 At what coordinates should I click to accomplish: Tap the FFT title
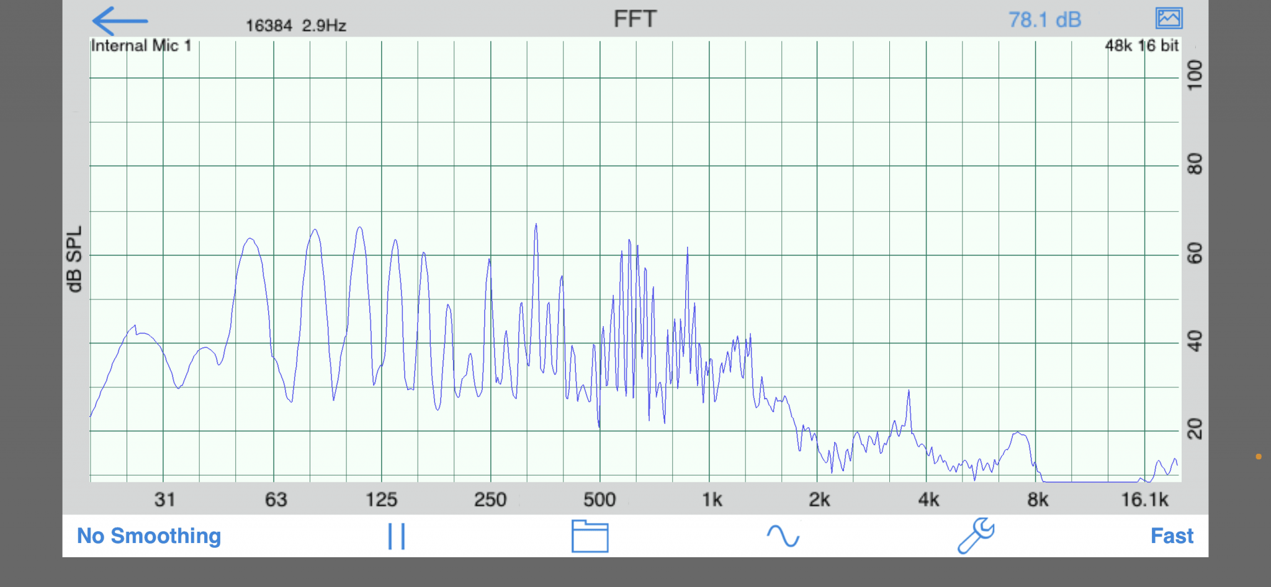(635, 19)
